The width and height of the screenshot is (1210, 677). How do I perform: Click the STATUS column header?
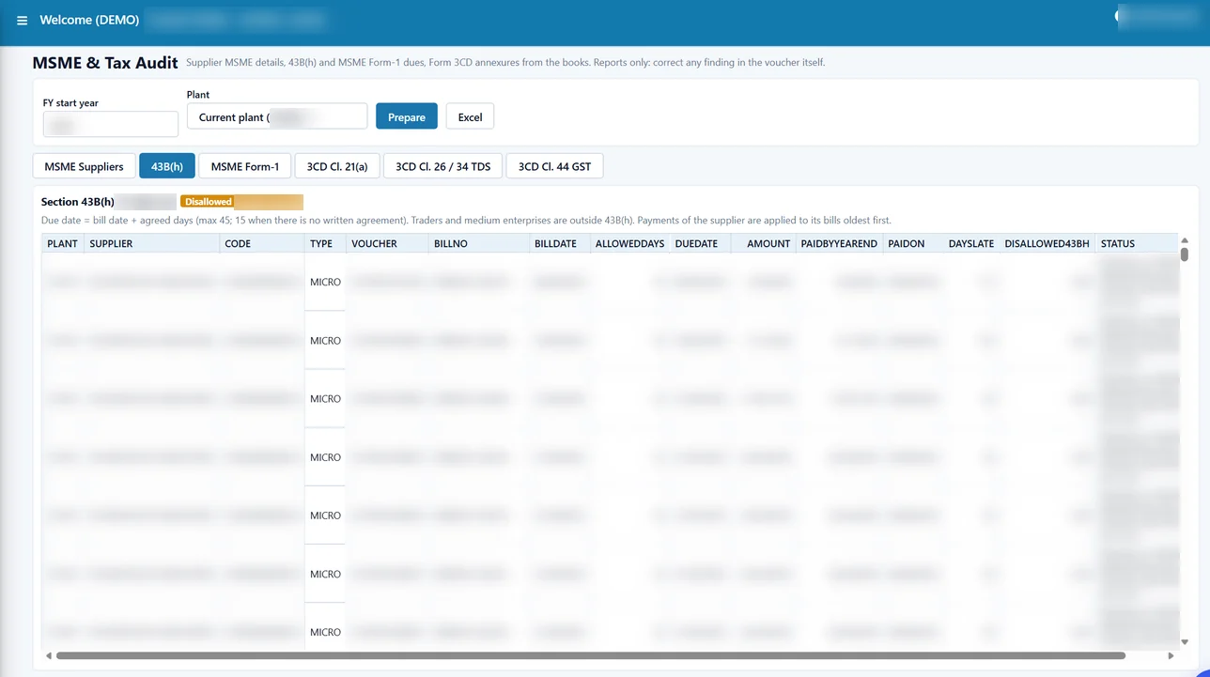tap(1136, 243)
